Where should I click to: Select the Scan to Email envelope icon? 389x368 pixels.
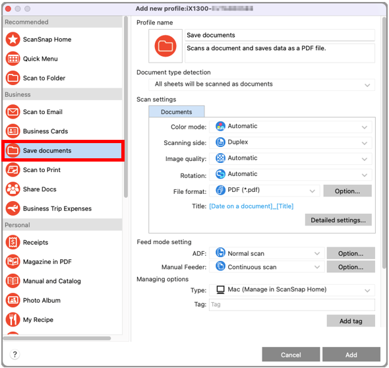click(13, 111)
